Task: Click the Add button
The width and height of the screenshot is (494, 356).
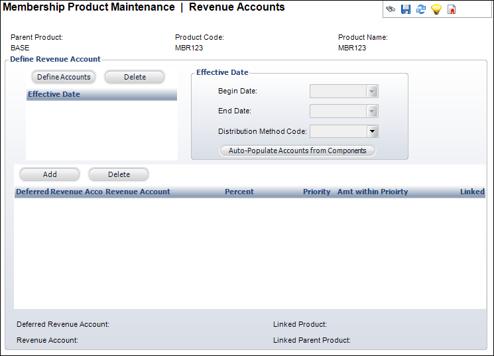Action: (x=50, y=174)
